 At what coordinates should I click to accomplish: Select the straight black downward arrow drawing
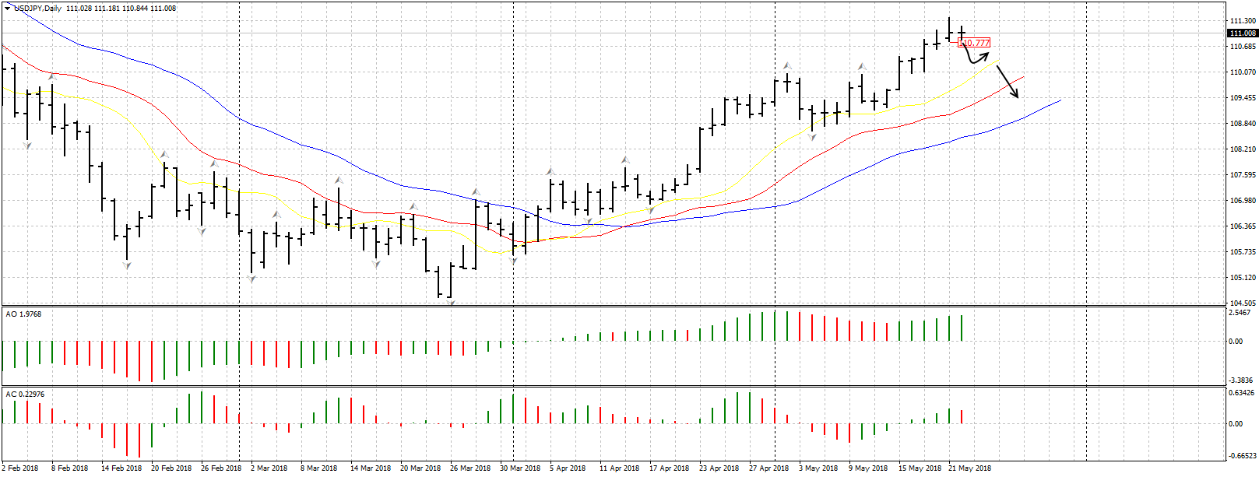pyautogui.click(x=1008, y=82)
